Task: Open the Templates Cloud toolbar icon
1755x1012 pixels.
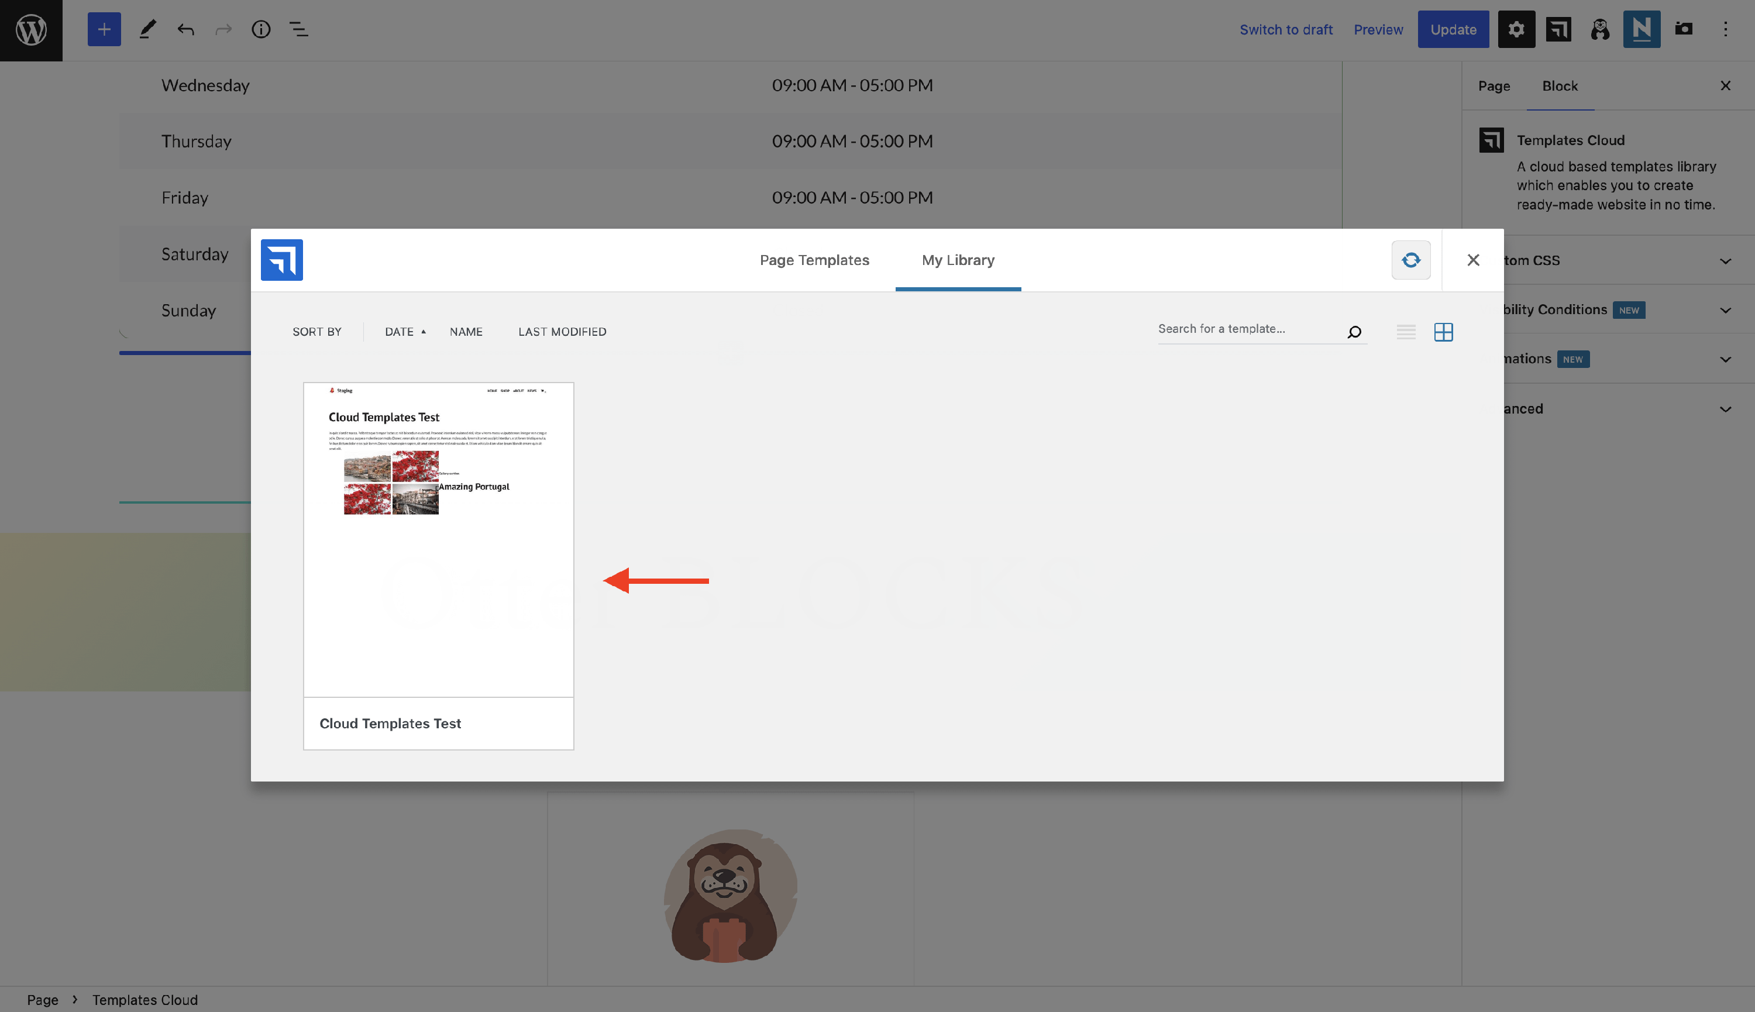Action: 1558,29
